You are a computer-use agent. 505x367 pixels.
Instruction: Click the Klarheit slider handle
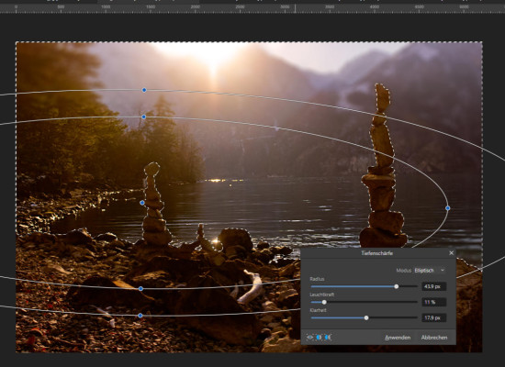click(x=366, y=317)
